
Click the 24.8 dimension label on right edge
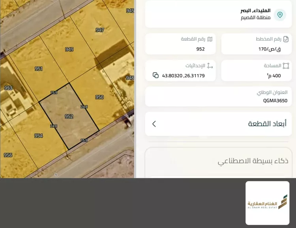click(x=84, y=107)
